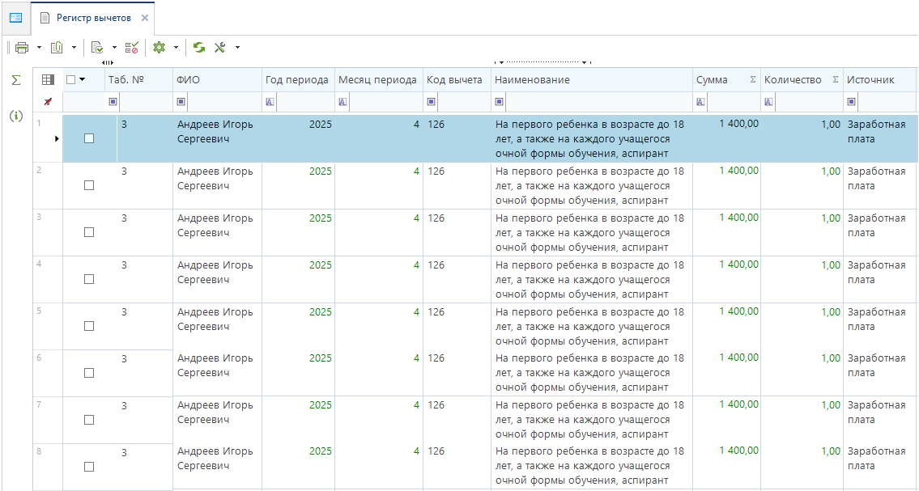This screenshot has width=919, height=491.
Task: Toggle the select-all checkbox in header
Action: click(71, 79)
